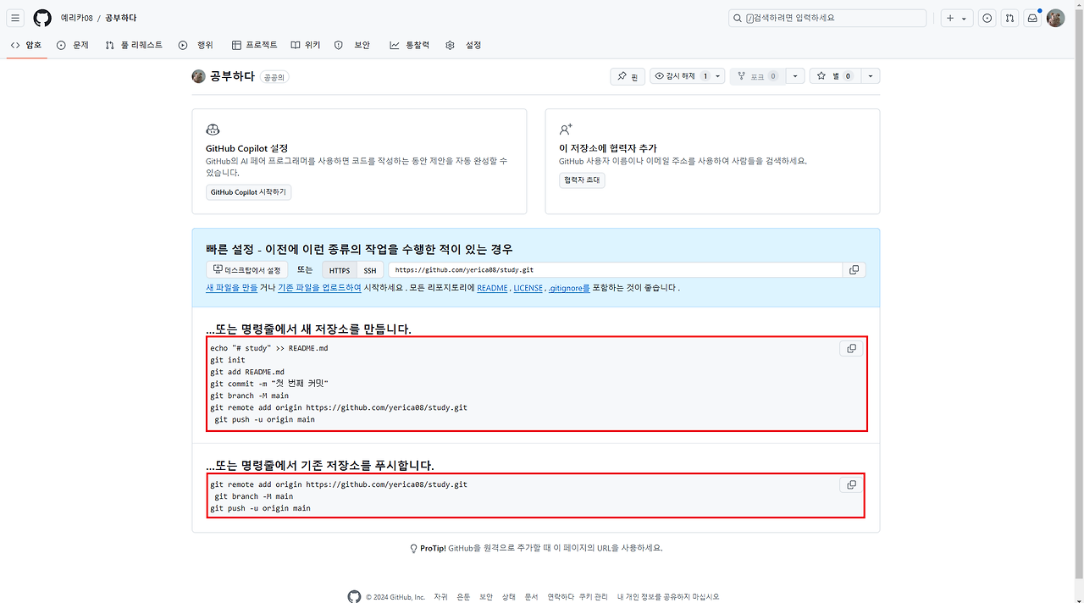
Task: Open the create new plus button
Action: coord(950,18)
